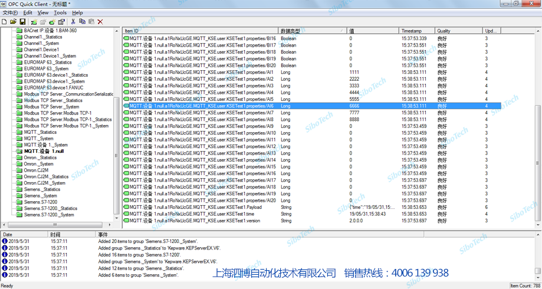Click the info icon of 'Added 6 items' event
This screenshot has width=542, height=289.
pyautogui.click(x=5, y=275)
